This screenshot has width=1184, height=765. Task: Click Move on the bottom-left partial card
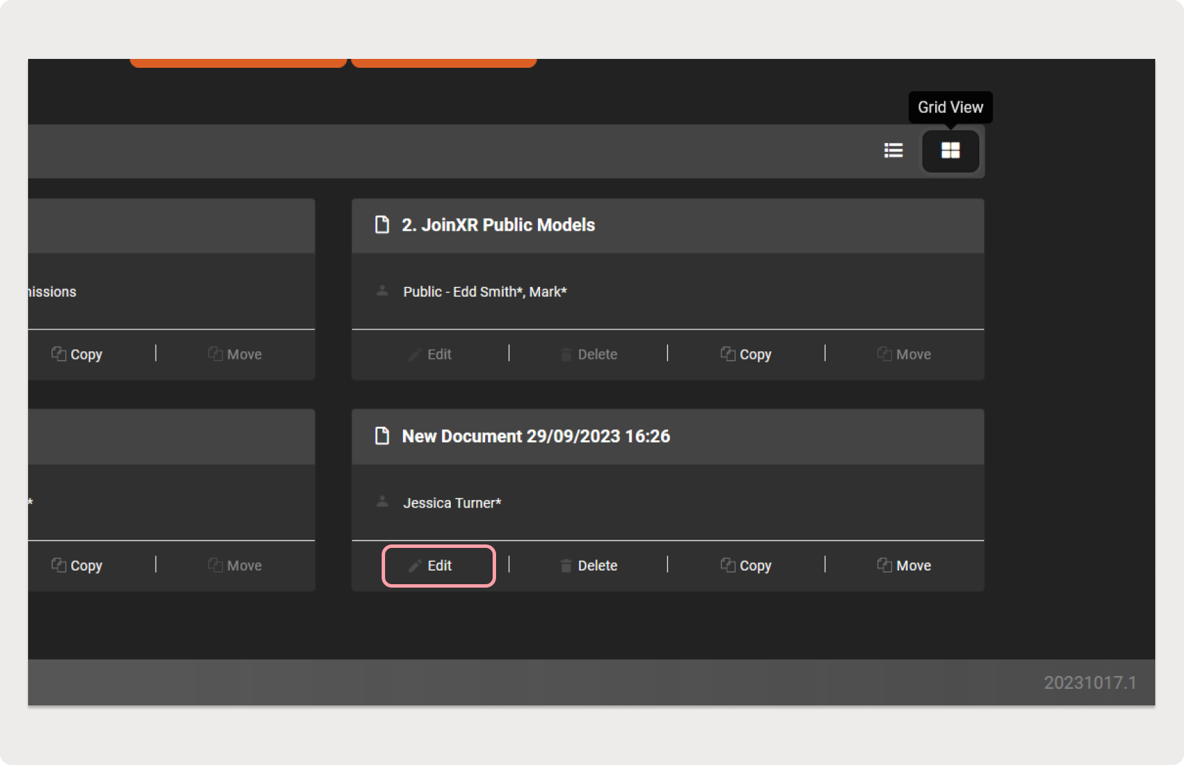tap(235, 566)
